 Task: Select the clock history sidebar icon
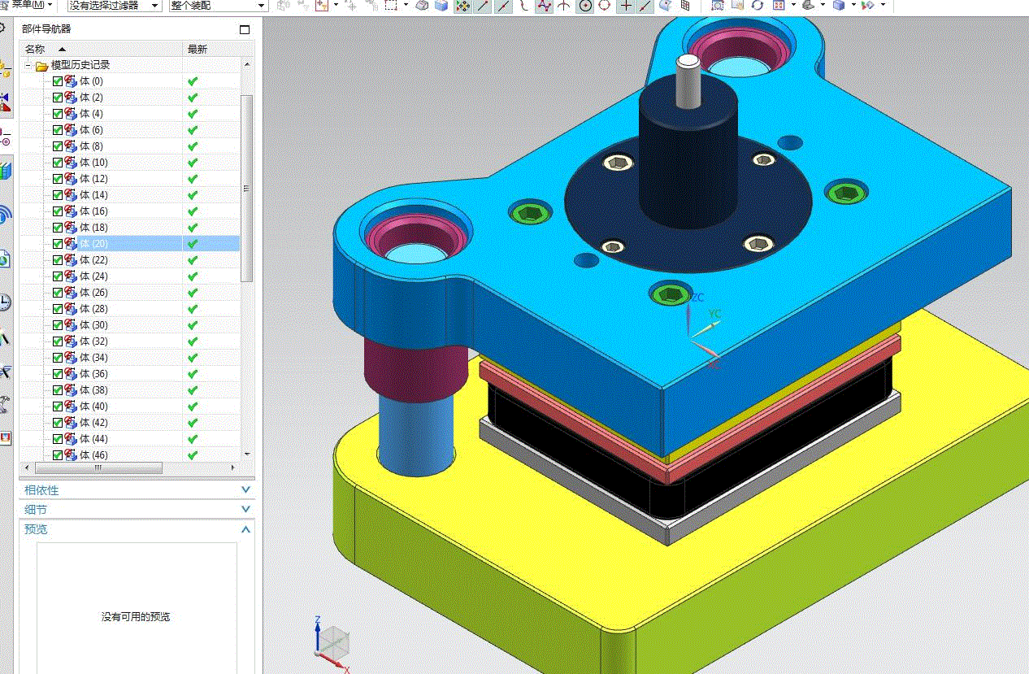5,302
